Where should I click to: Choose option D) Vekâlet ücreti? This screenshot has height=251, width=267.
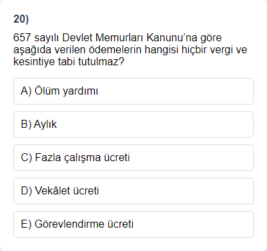(133, 191)
